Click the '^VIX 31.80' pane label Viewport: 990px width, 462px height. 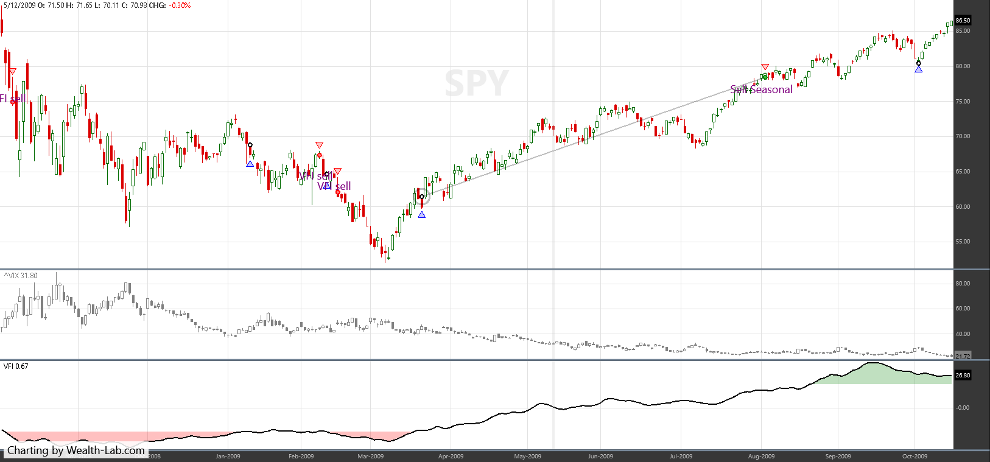coord(21,276)
